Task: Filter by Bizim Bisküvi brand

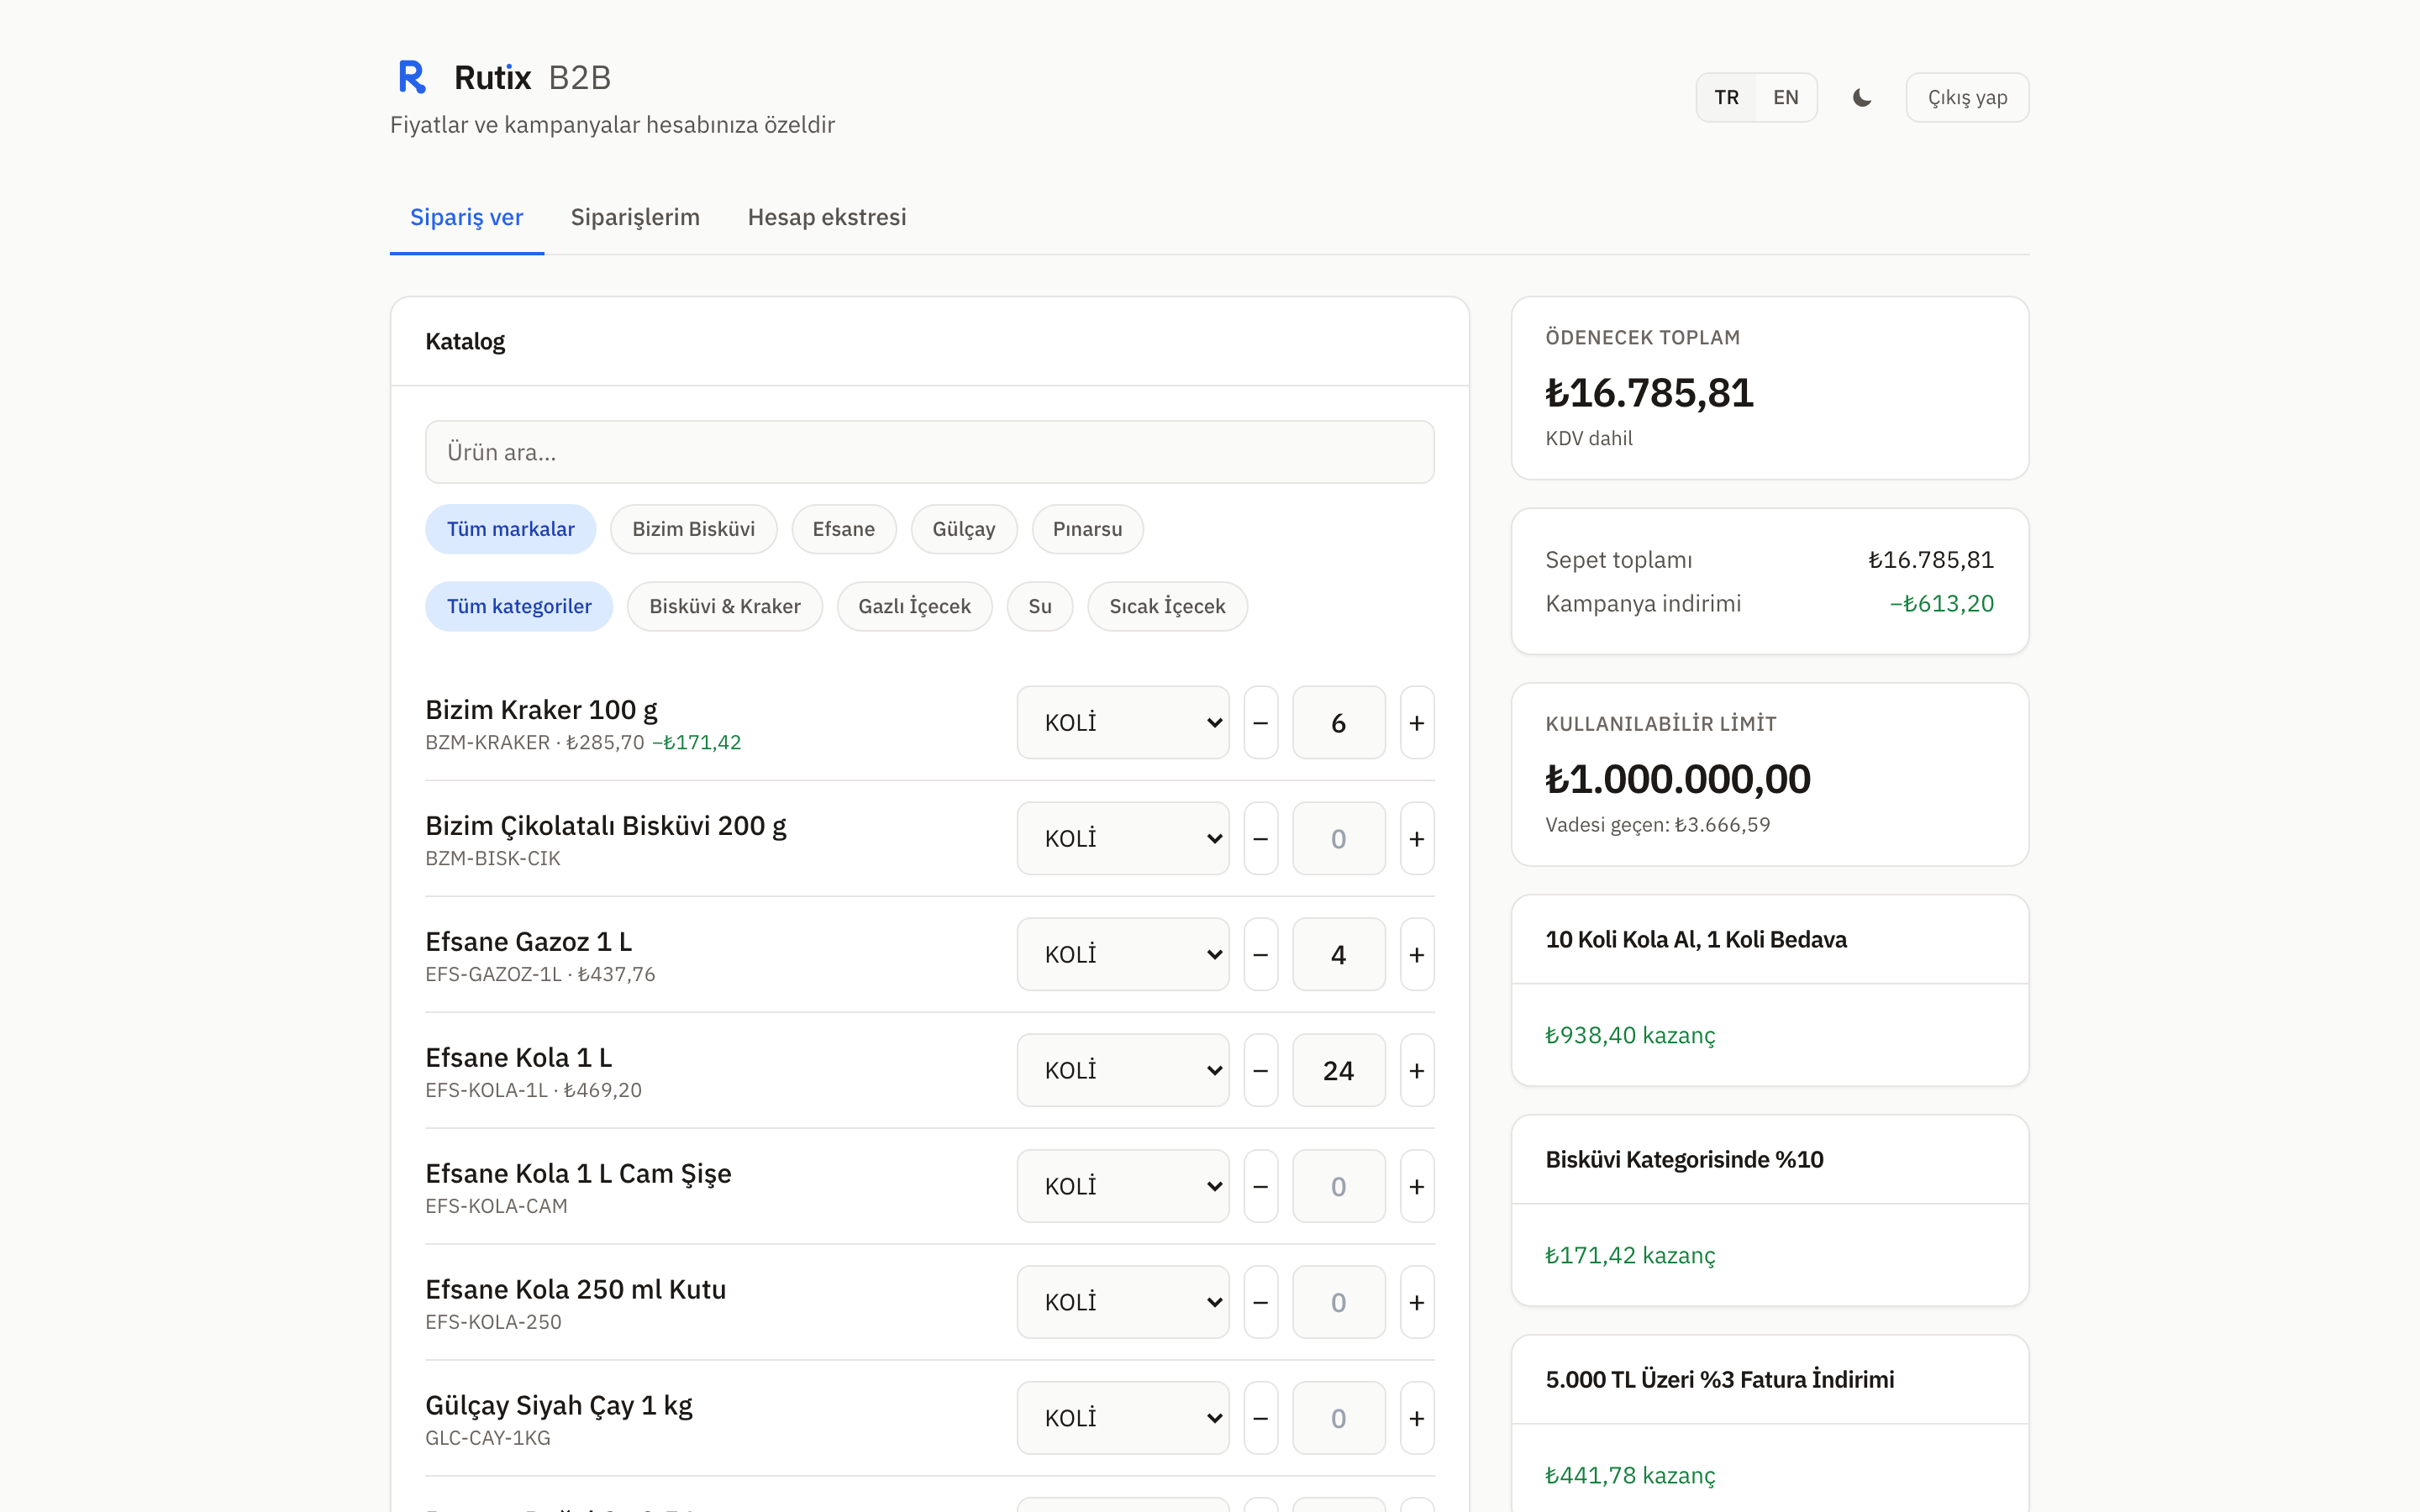Action: pos(693,529)
